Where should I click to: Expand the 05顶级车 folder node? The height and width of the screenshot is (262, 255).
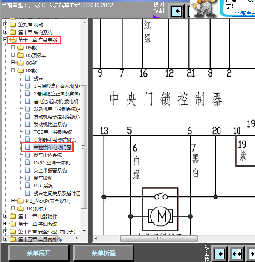13,55
